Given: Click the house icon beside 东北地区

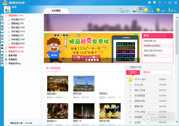Looking at the screenshot, I should [9, 20].
